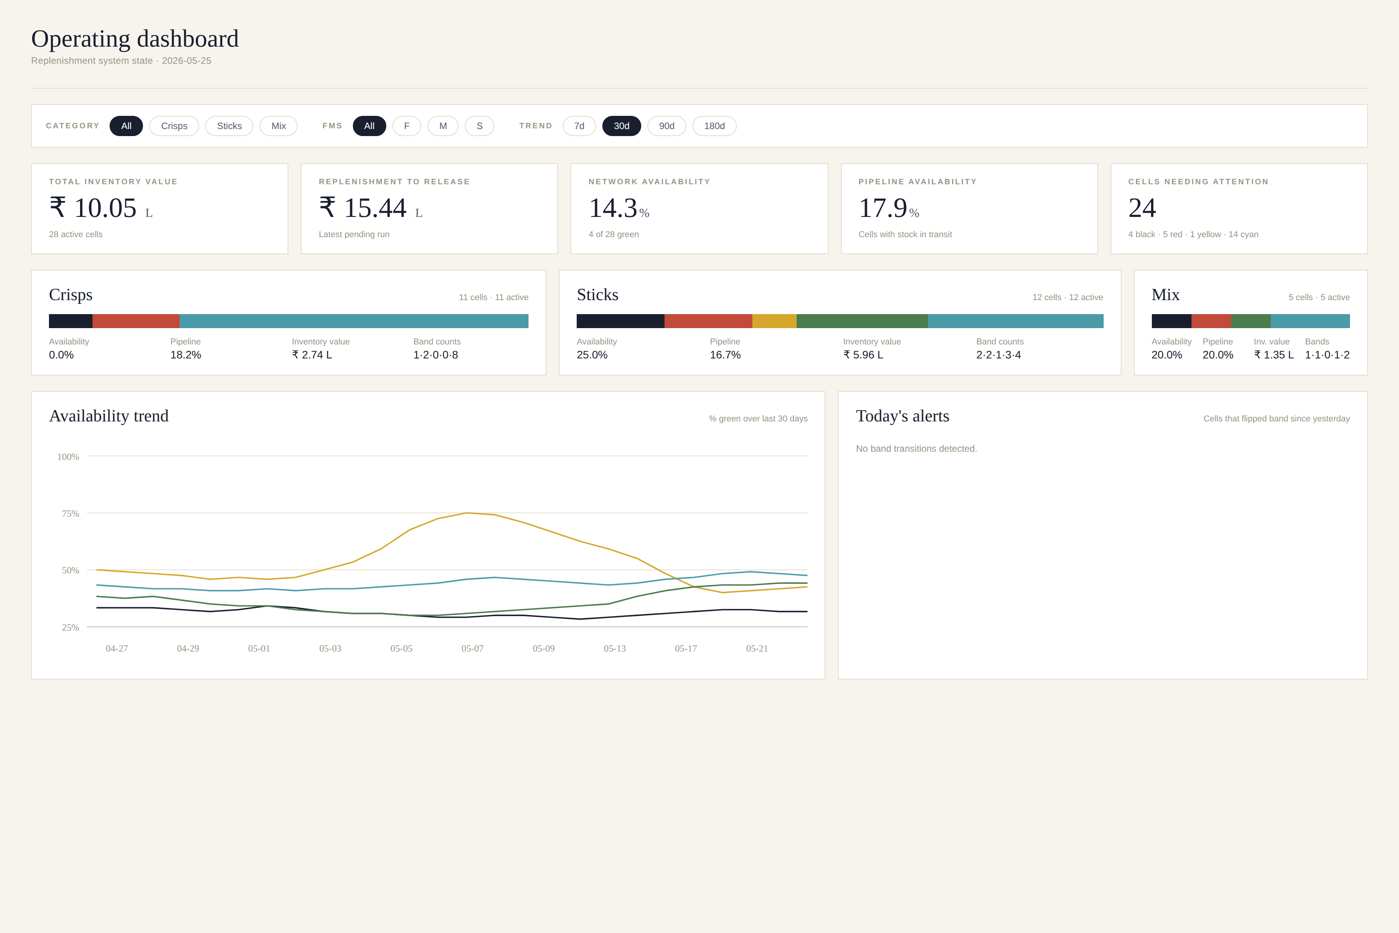1399x933 pixels.
Task: Click the cyan segment of Crisps band bar
Action: coord(354,321)
